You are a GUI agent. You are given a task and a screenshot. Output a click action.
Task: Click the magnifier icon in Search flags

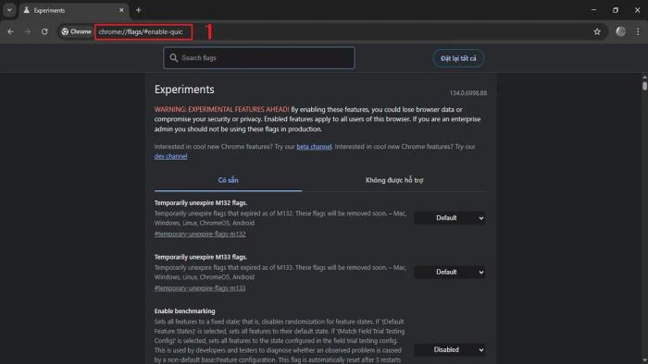tap(174, 57)
